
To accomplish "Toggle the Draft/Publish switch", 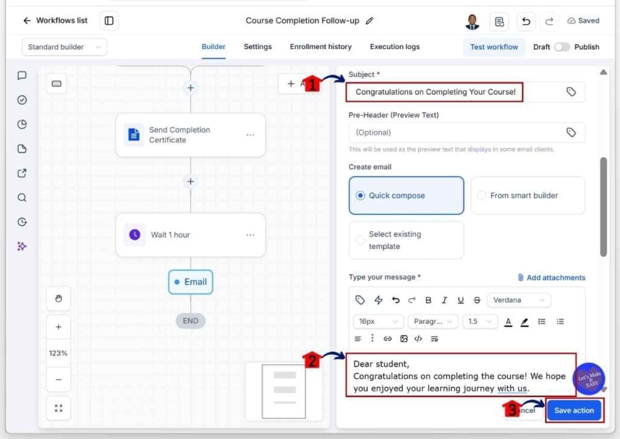I will click(x=561, y=47).
